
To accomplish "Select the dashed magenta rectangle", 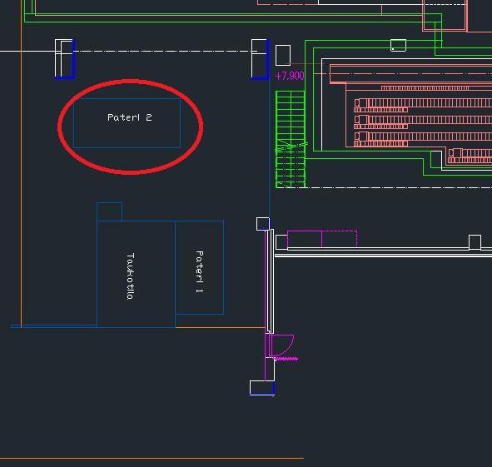I will [x=340, y=238].
